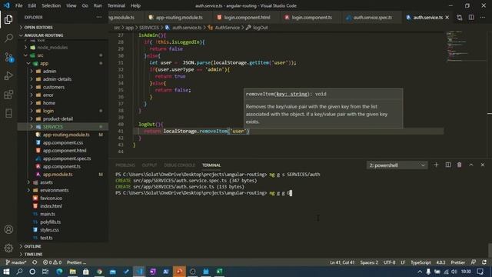Open Windows taskbar search
The width and height of the screenshot is (492, 277).
click(19, 272)
